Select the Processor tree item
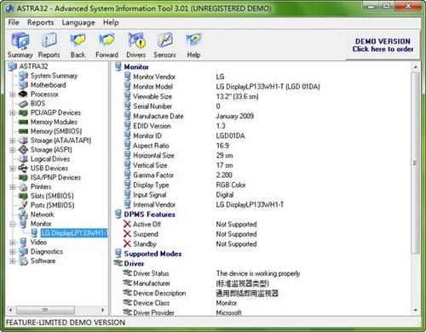The image size is (426, 332). (x=44, y=94)
